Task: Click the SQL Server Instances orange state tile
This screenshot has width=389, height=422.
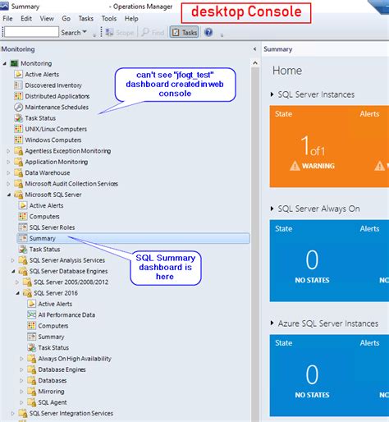Action: coord(329,146)
